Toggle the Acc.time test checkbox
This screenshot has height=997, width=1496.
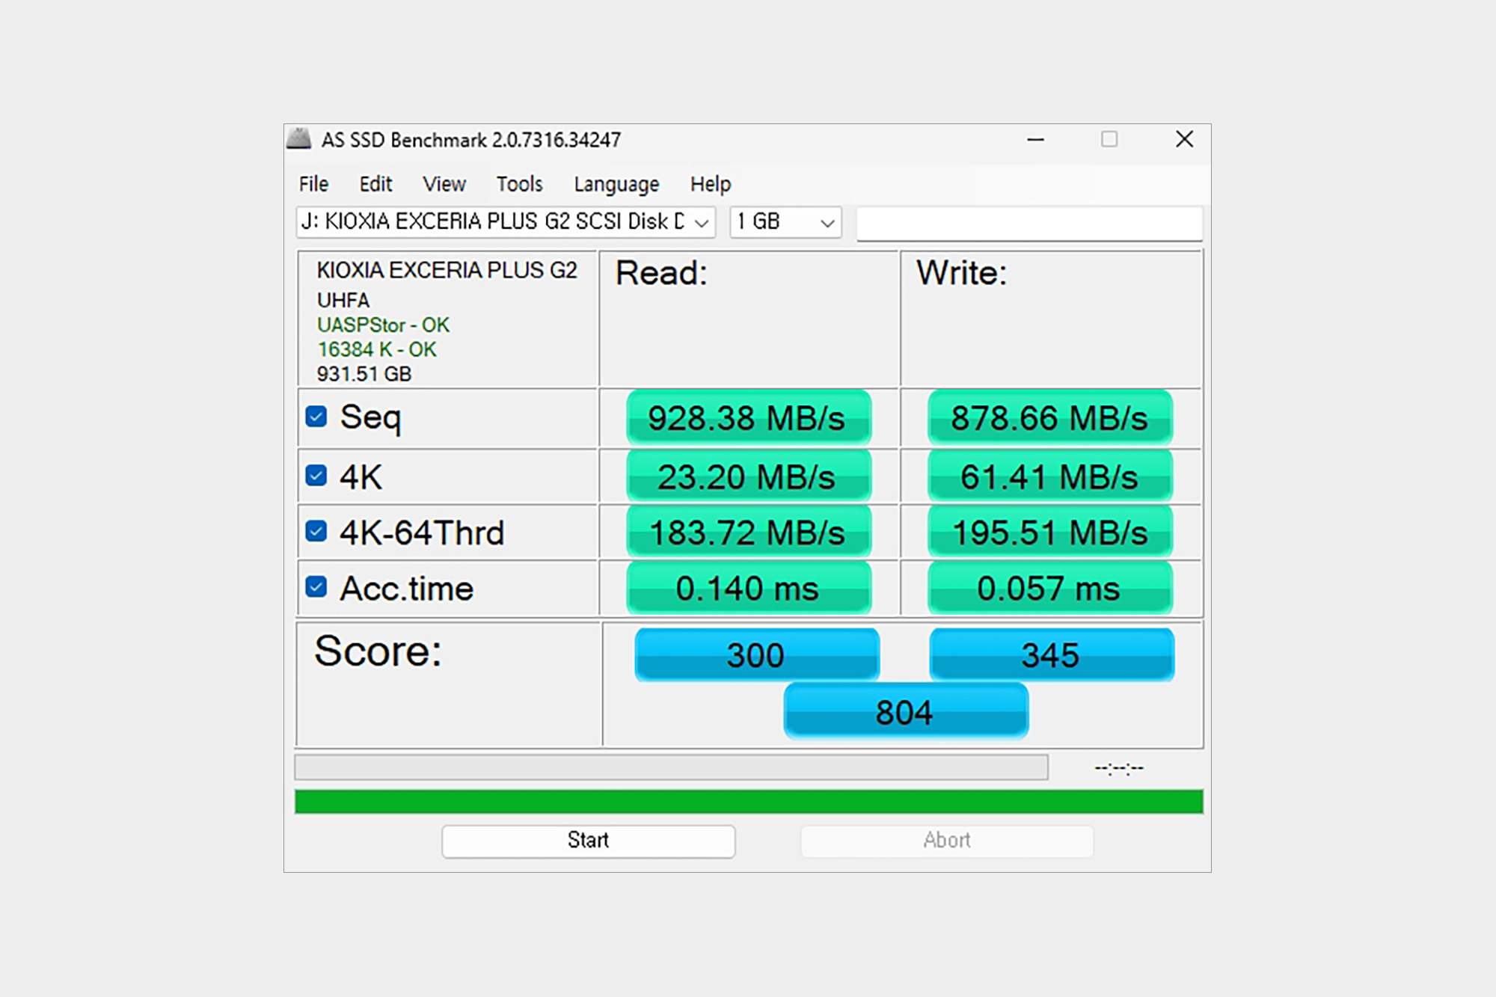tap(316, 587)
